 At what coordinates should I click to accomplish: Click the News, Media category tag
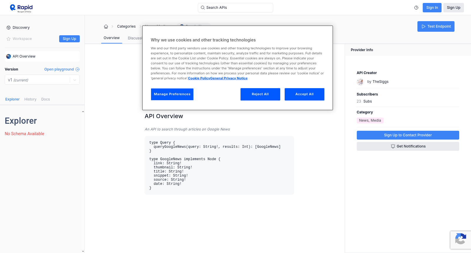pos(370,120)
